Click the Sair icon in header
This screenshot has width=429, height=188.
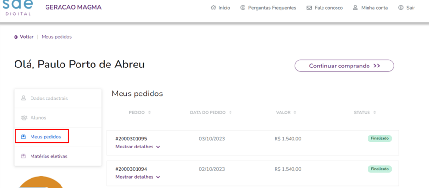[x=401, y=8]
